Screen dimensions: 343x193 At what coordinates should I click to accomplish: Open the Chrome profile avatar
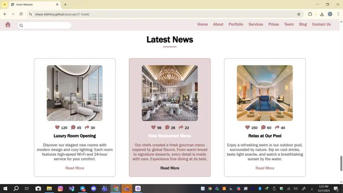click(330, 14)
